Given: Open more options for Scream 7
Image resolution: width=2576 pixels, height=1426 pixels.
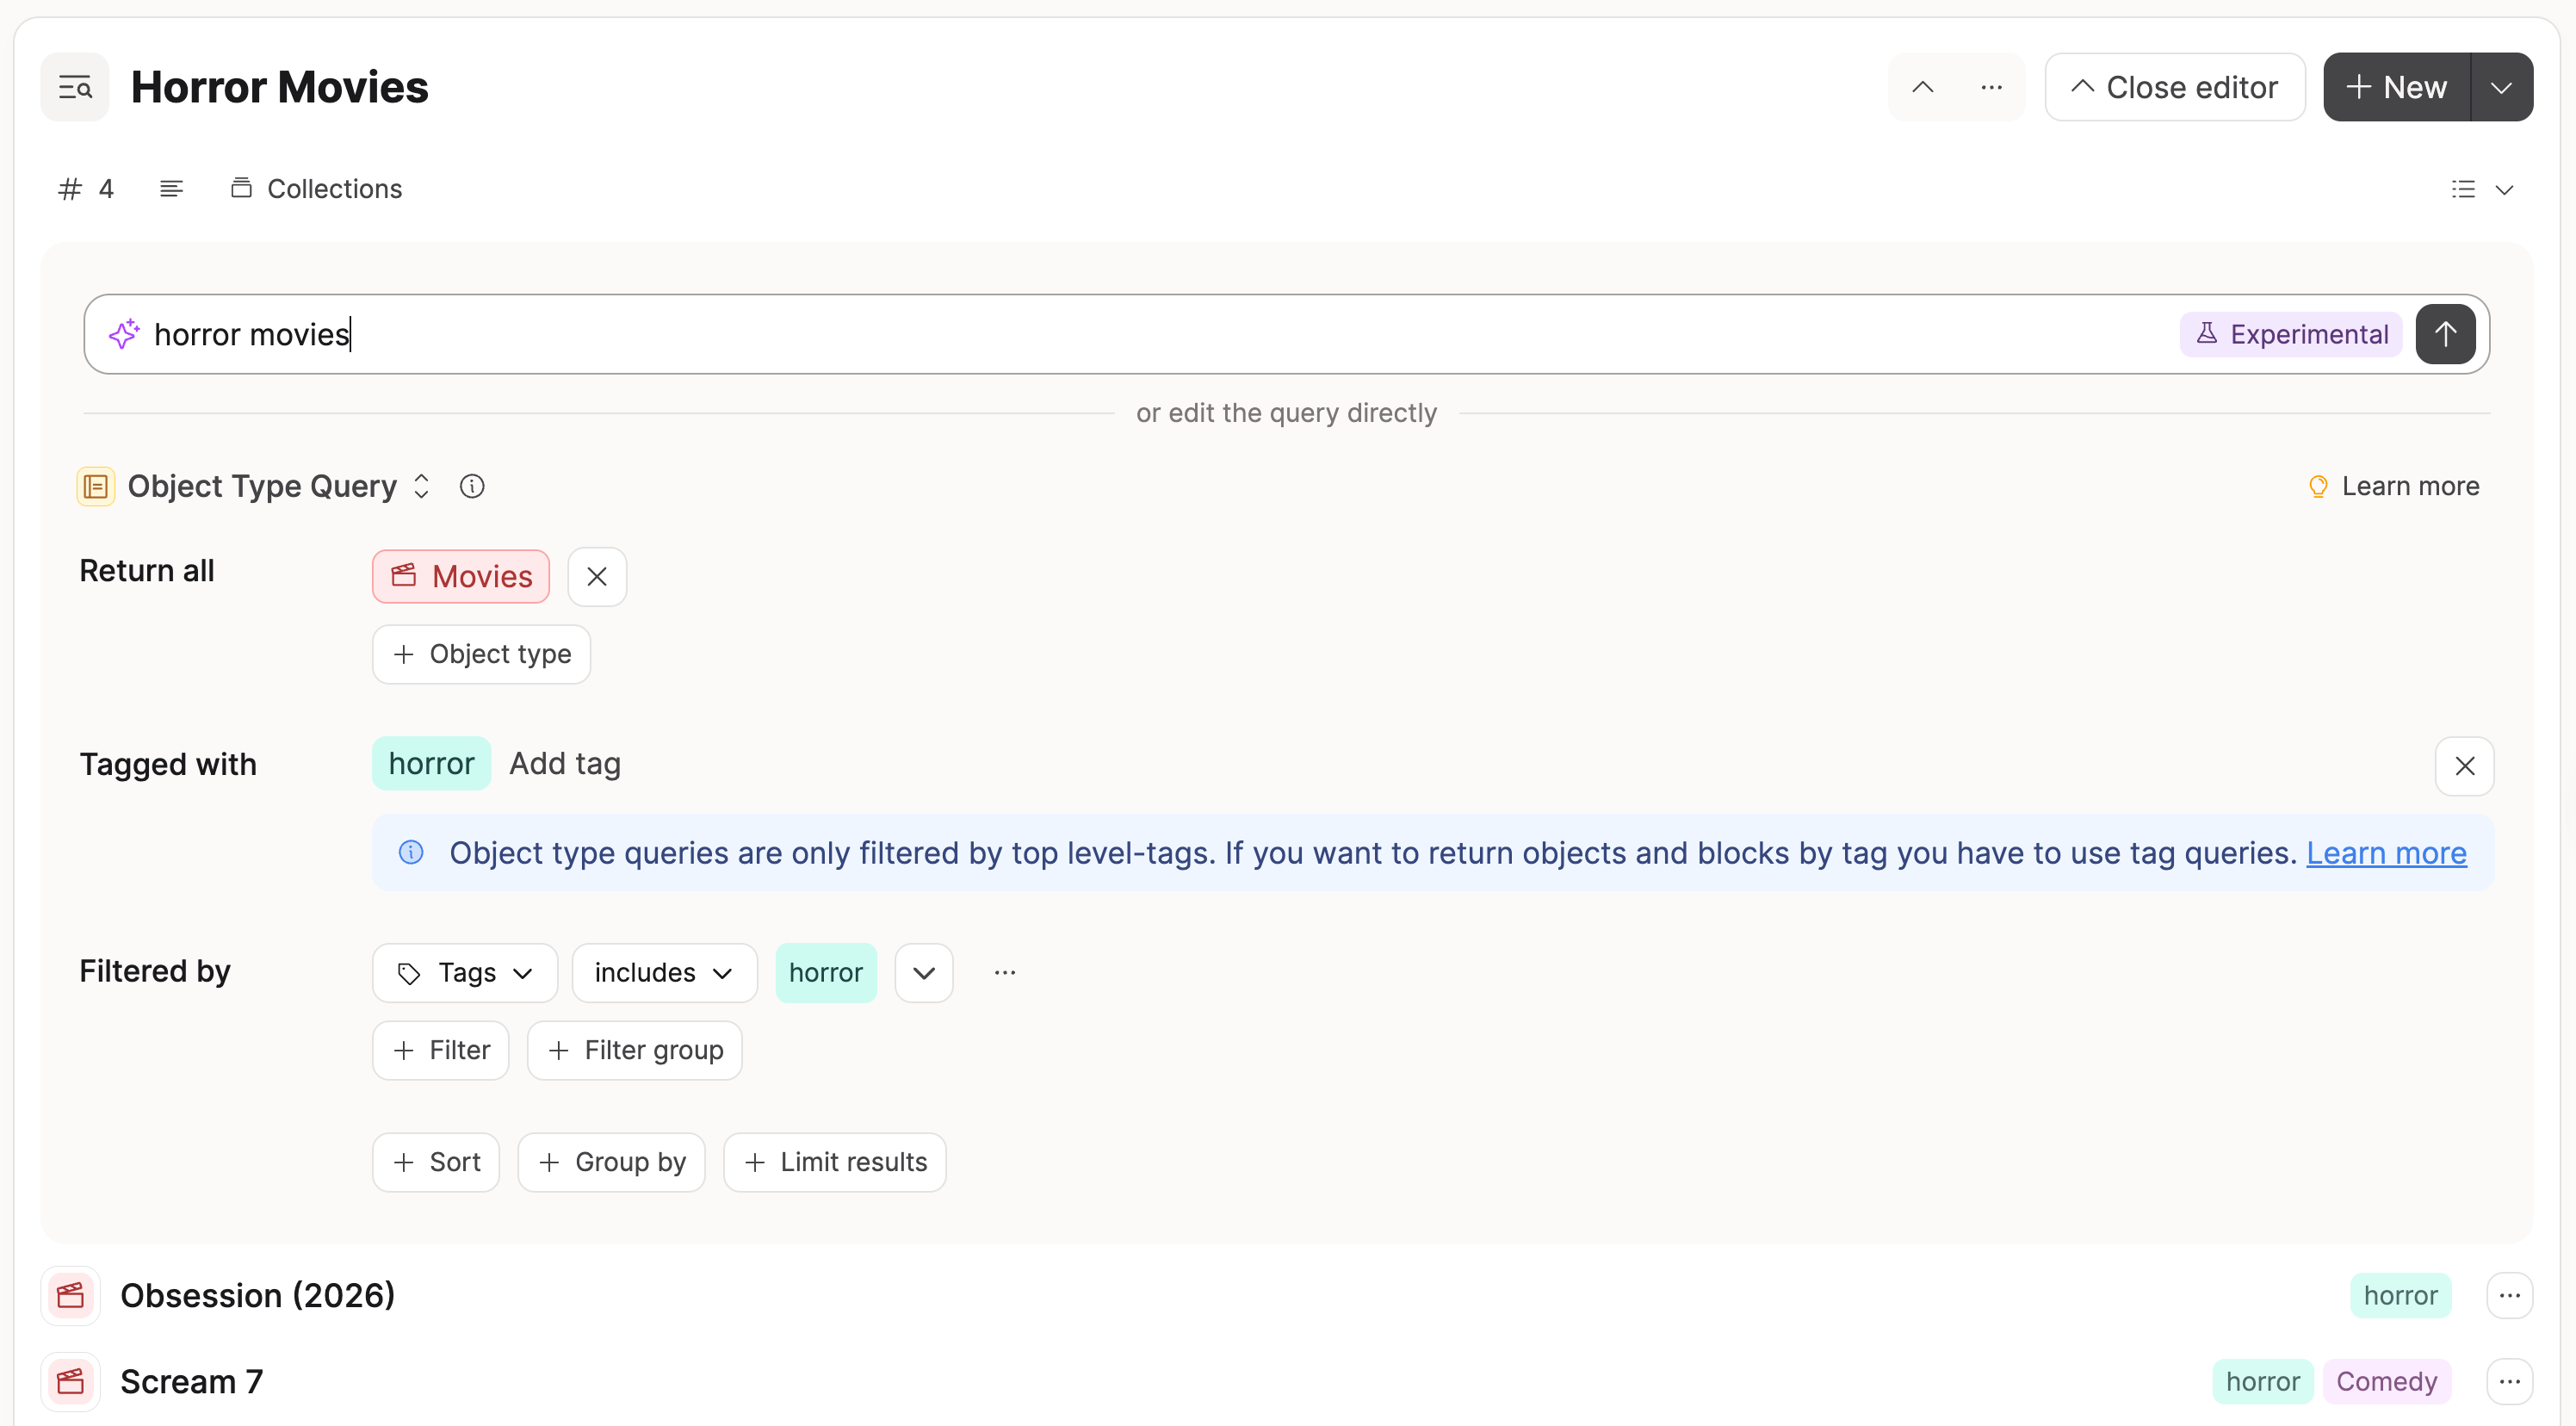Looking at the screenshot, I should 2509,1382.
